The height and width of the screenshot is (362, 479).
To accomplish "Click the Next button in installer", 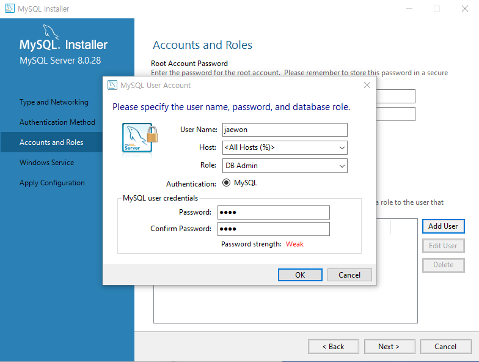I will pos(390,347).
